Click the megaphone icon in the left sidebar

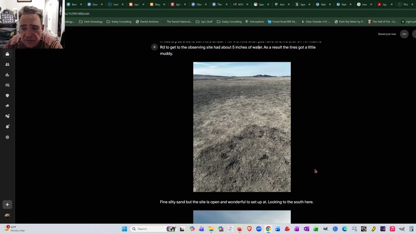pyautogui.click(x=7, y=106)
